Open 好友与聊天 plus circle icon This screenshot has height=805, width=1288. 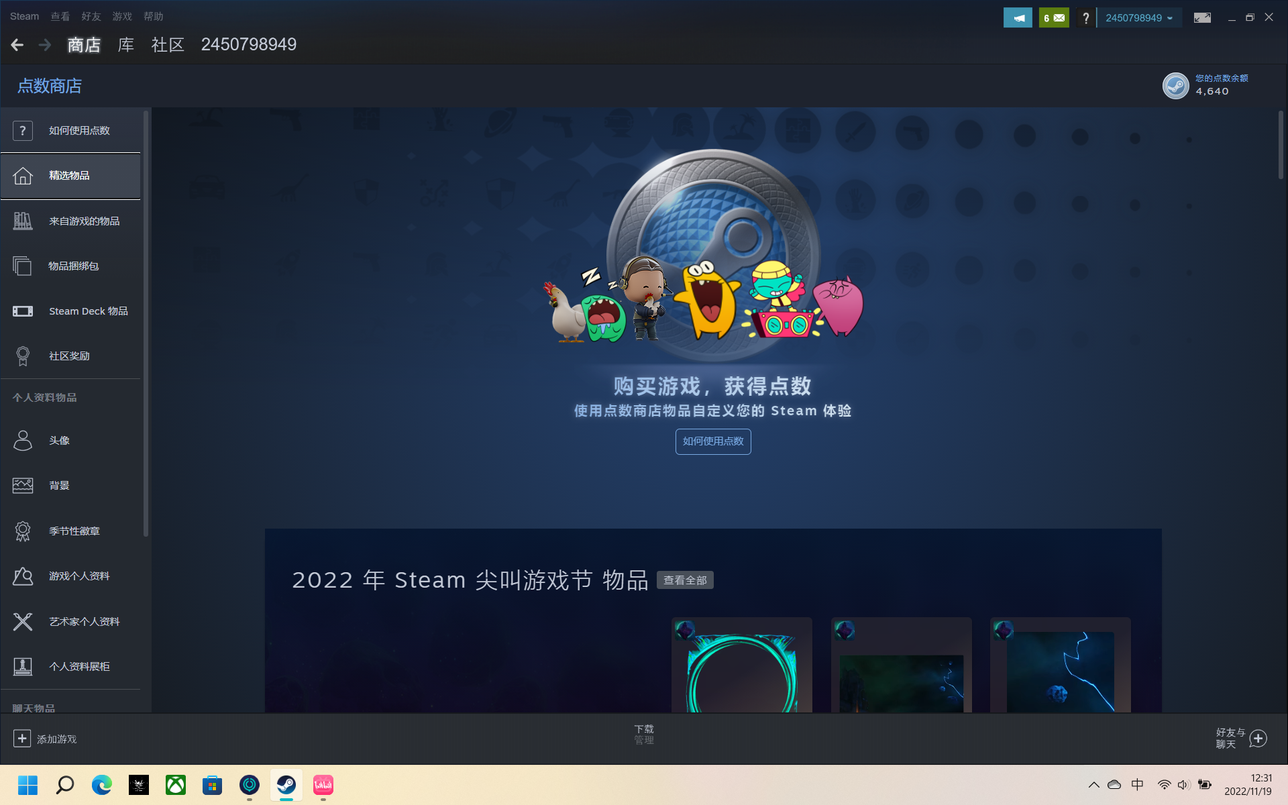(x=1258, y=739)
